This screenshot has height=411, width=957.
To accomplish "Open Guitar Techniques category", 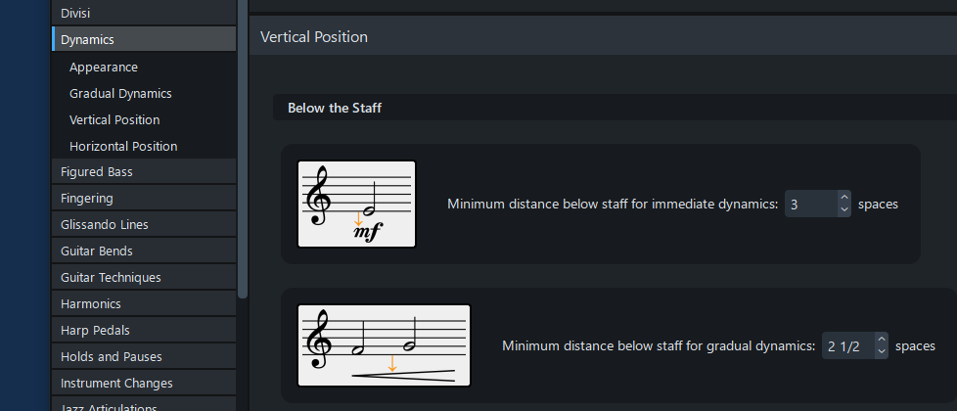I will pyautogui.click(x=111, y=278).
